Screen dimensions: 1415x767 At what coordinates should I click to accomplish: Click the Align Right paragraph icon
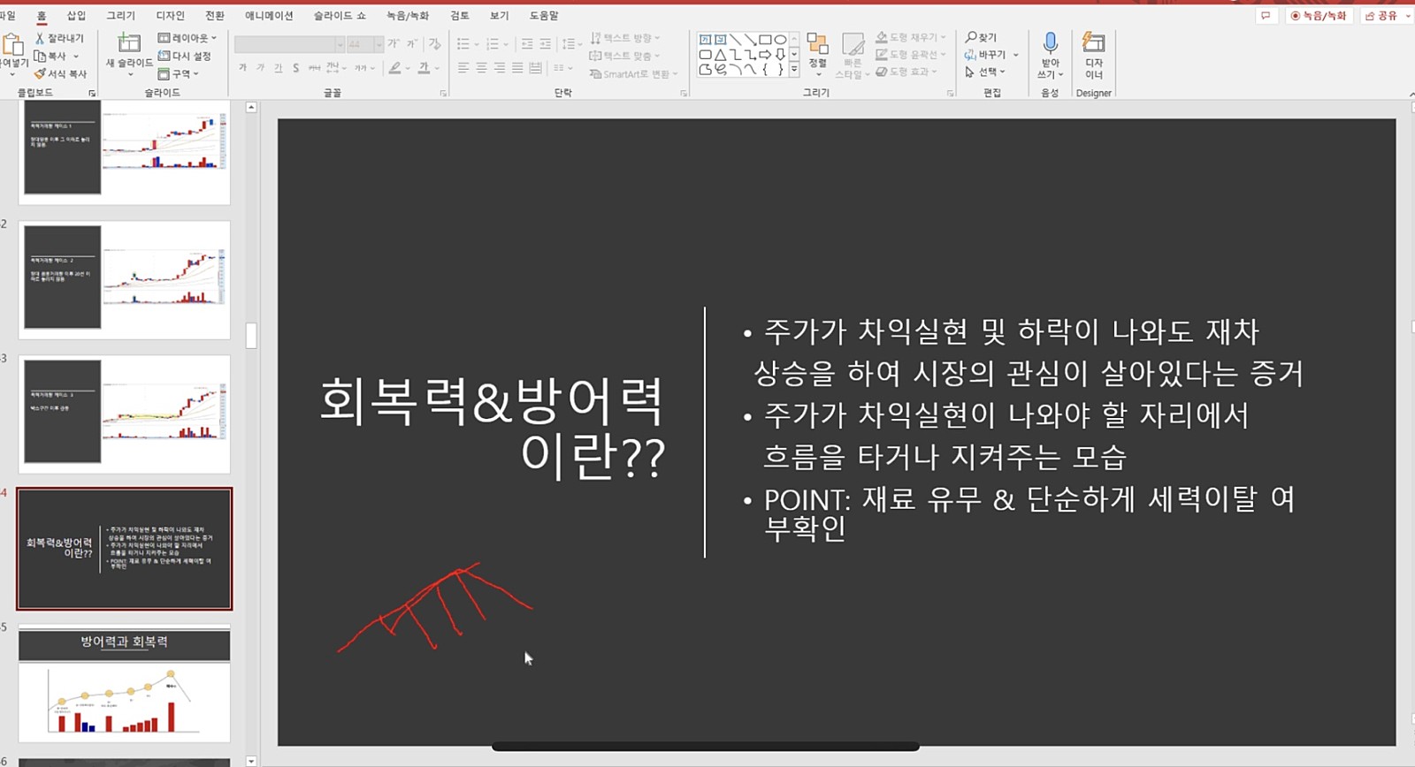point(500,68)
